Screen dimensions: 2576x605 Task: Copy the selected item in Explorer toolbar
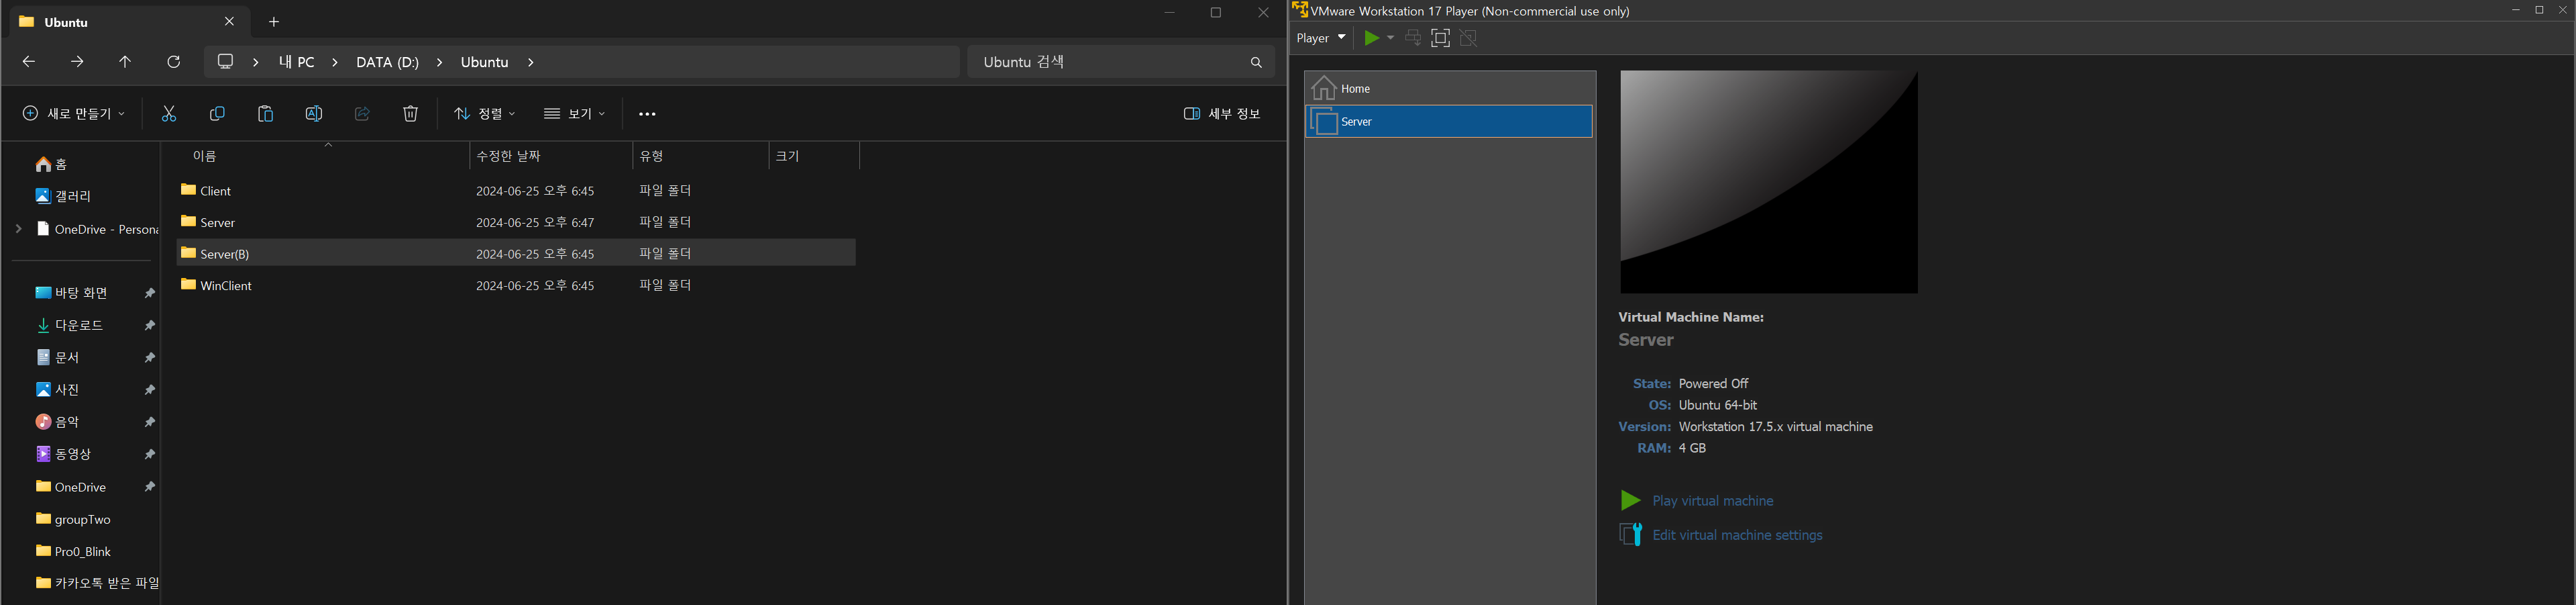click(217, 114)
